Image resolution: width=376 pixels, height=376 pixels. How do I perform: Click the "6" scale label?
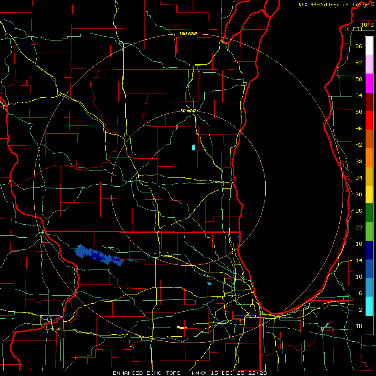point(361,293)
